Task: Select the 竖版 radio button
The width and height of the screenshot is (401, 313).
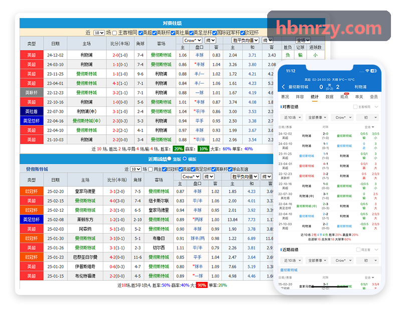Action: click(x=169, y=159)
